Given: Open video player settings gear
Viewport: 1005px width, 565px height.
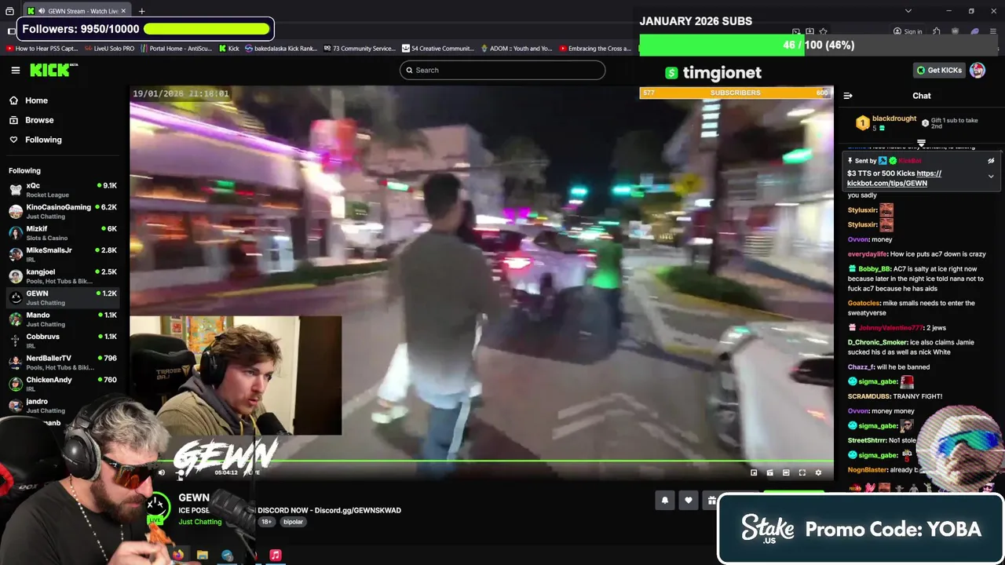Looking at the screenshot, I should pyautogui.click(x=818, y=472).
